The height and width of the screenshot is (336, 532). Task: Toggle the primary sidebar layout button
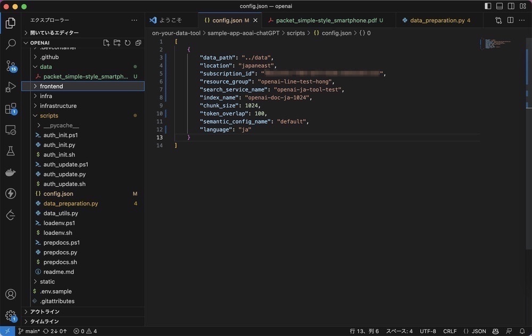(488, 6)
